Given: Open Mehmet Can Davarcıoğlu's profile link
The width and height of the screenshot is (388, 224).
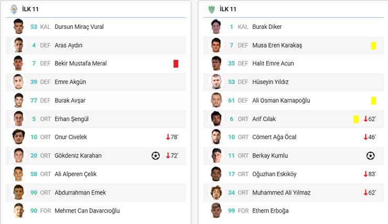Looking at the screenshot, I should click(87, 211).
